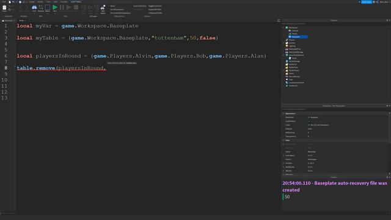Click Go to Script Error button
Viewport: 391px width, 220px height.
[x=140, y=6]
